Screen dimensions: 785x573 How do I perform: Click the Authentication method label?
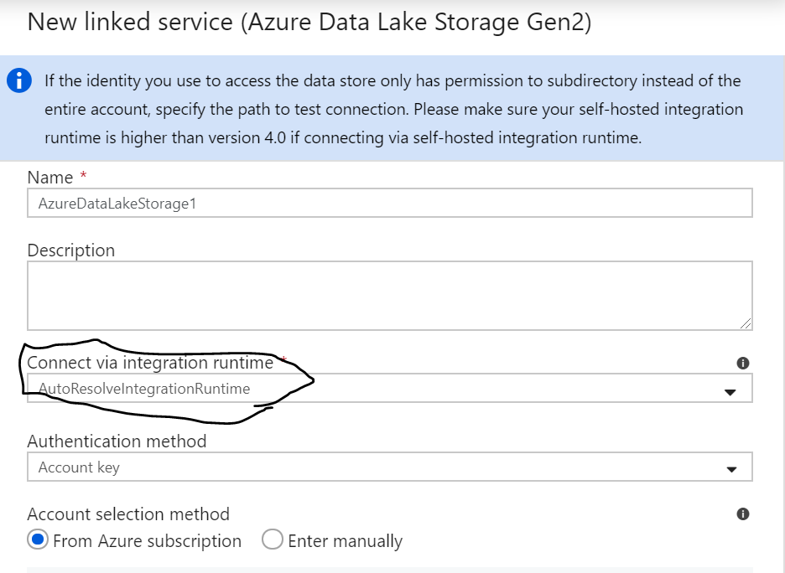pos(117,441)
